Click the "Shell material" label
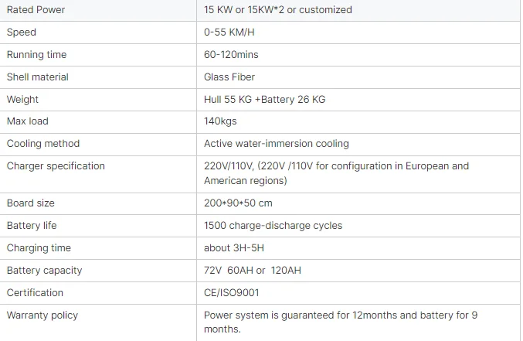Screen dimensions: 523x341 pos(37,77)
